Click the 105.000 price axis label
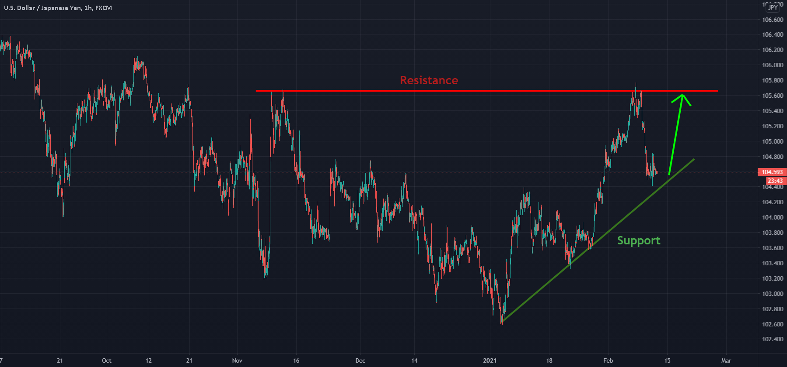 pos(773,141)
